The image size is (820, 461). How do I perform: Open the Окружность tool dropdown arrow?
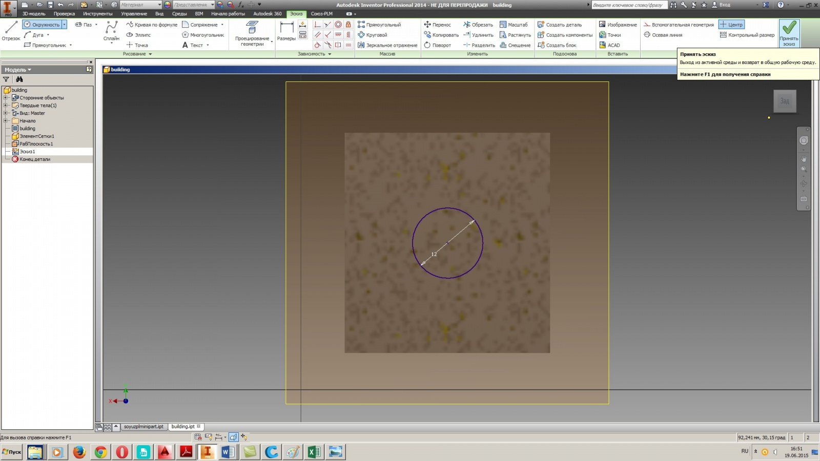[x=64, y=25]
